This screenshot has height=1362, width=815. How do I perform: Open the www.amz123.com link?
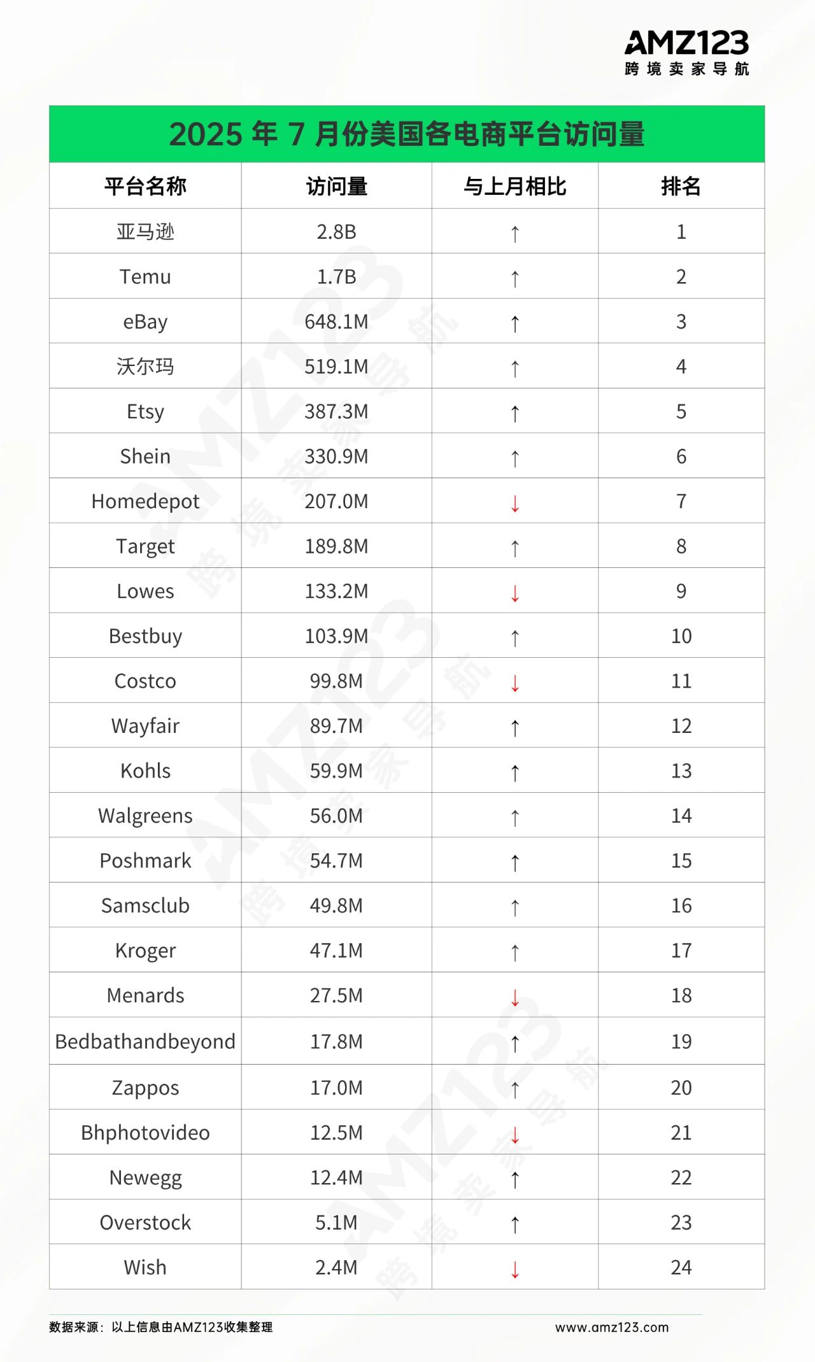click(x=611, y=1327)
